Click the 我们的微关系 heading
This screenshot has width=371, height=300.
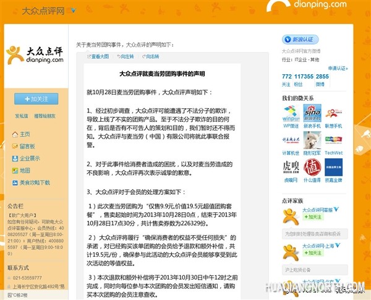click(297, 98)
